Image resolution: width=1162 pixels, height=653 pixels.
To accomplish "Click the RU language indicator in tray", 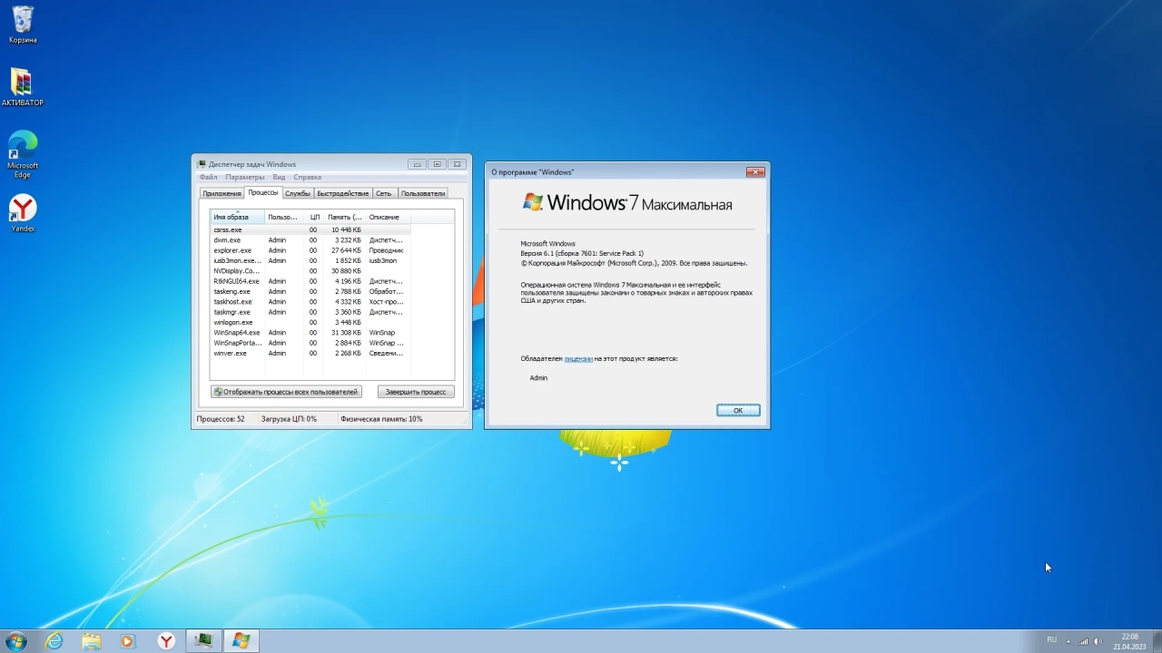I will point(1051,640).
